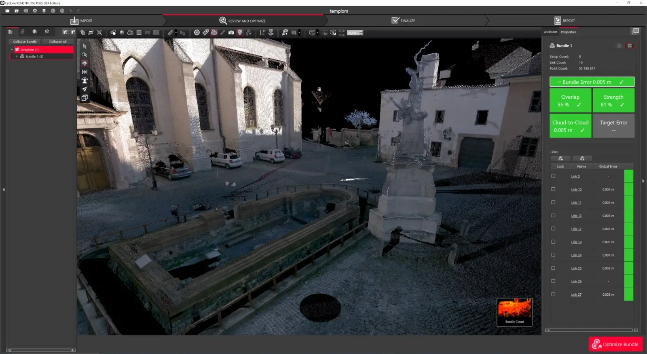Check the lock box for Link 17
The height and width of the screenshot is (354, 647).
tap(553, 229)
